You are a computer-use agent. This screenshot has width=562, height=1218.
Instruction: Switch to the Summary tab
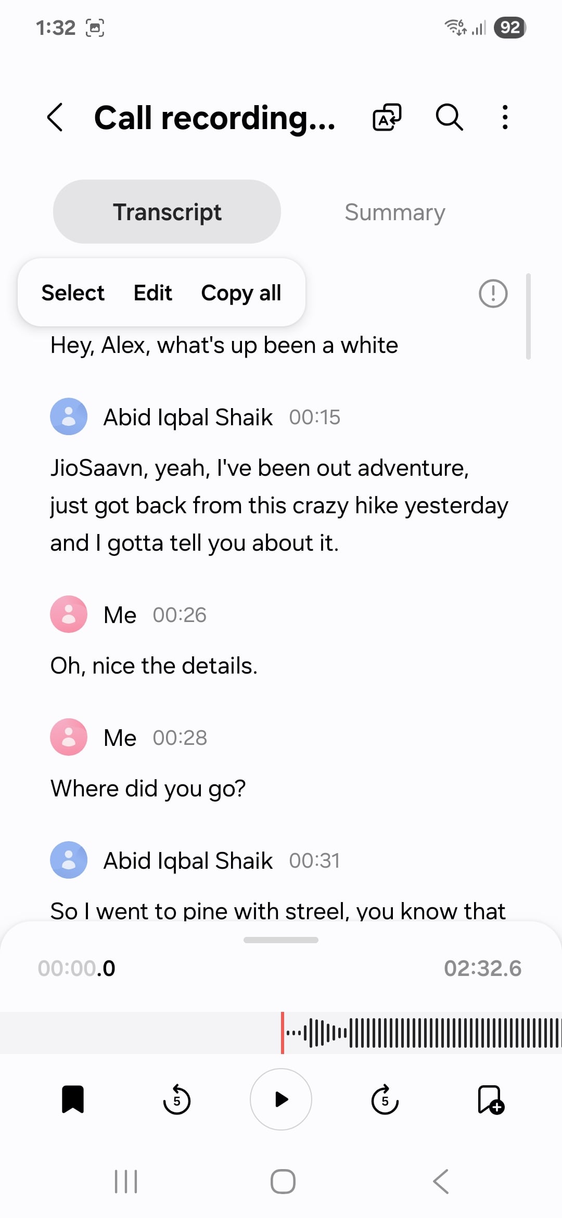tap(394, 212)
